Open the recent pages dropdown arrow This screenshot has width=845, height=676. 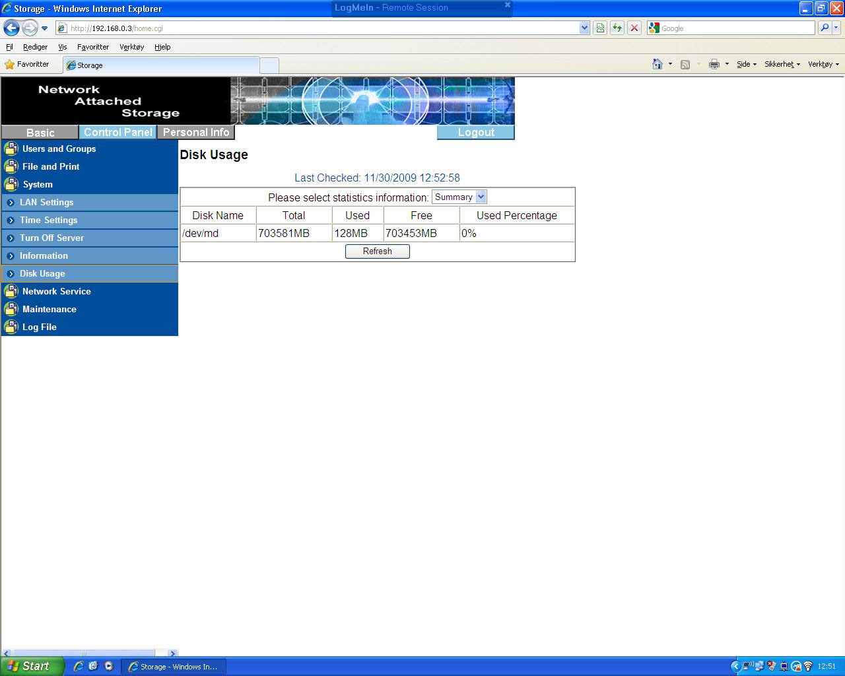tap(44, 28)
